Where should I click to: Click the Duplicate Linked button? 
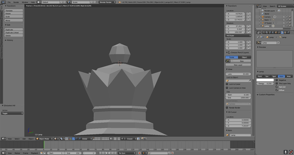click(x=14, y=33)
